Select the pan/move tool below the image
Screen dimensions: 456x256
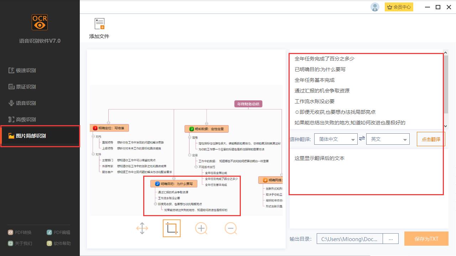(142, 228)
